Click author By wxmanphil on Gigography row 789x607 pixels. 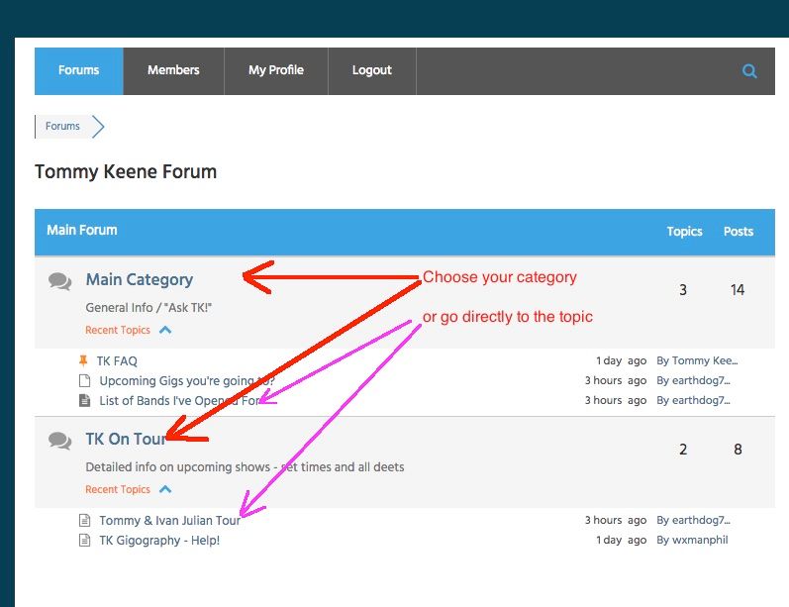pyautogui.click(x=692, y=540)
